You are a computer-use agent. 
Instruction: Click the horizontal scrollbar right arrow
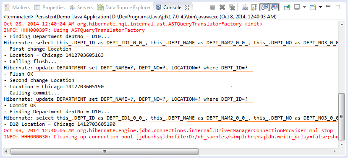point(334,152)
